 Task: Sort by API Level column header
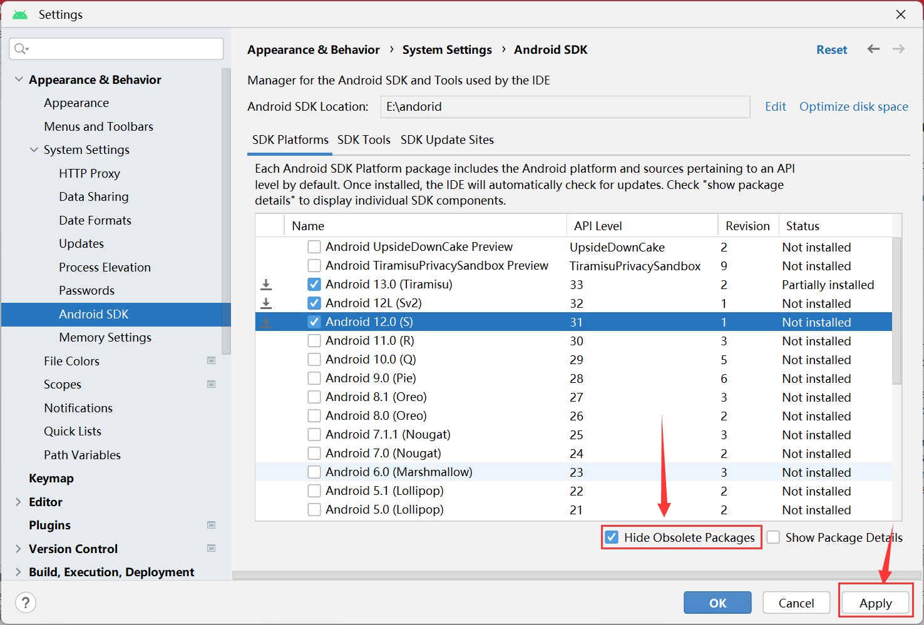point(642,226)
